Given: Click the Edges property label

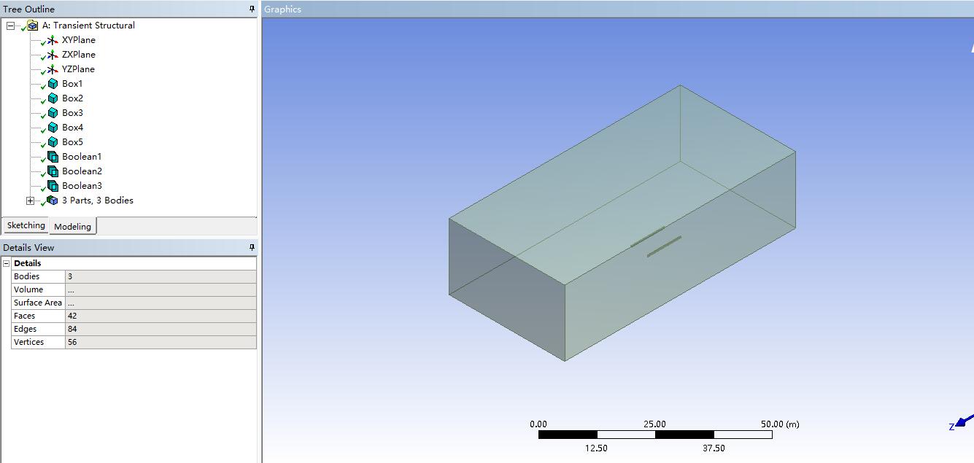Looking at the screenshot, I should 25,329.
